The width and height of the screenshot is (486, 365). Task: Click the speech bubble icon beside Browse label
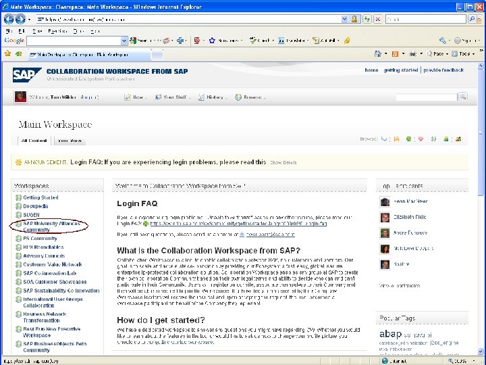pos(384,139)
